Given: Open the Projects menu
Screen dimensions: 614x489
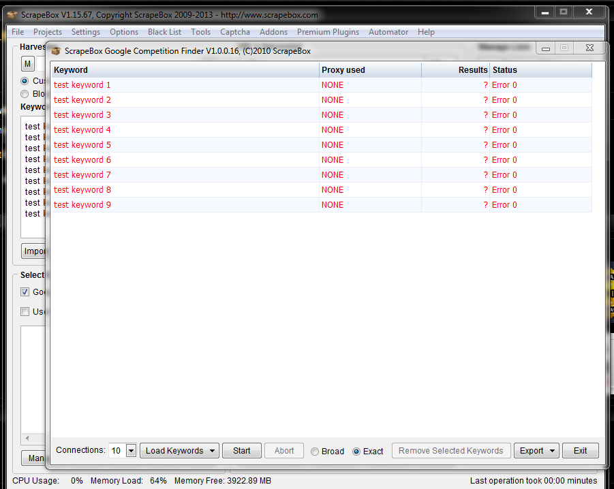Looking at the screenshot, I should tap(48, 32).
